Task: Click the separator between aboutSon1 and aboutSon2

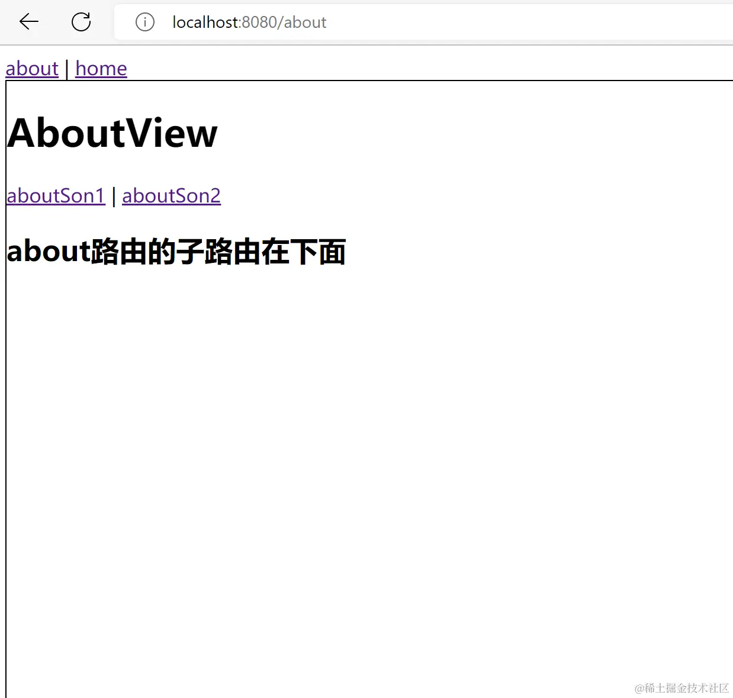Action: [x=112, y=195]
